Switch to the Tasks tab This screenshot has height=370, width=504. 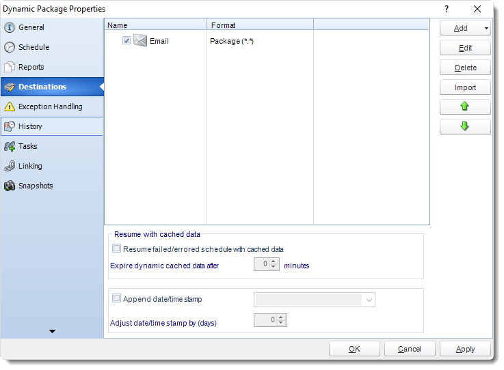(52, 146)
